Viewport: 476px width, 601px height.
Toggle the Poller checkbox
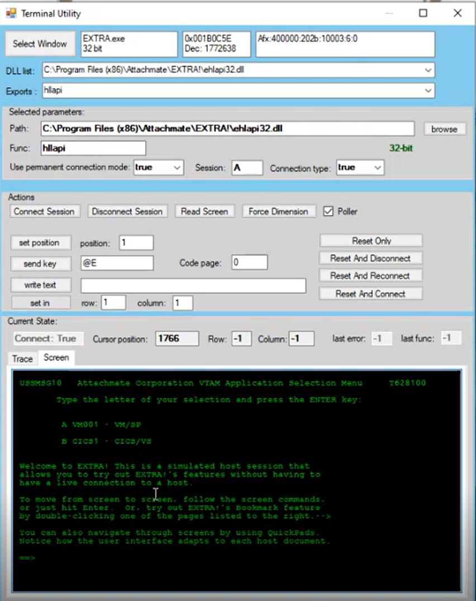point(329,211)
